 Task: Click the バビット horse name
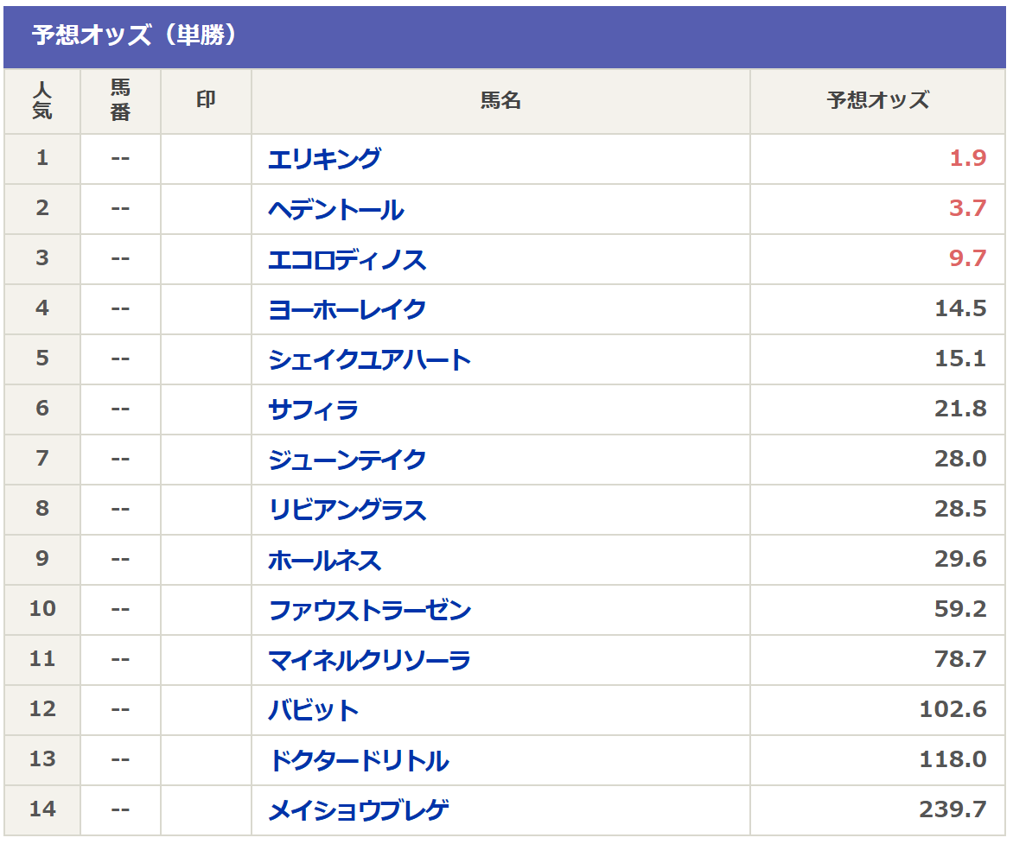[313, 710]
